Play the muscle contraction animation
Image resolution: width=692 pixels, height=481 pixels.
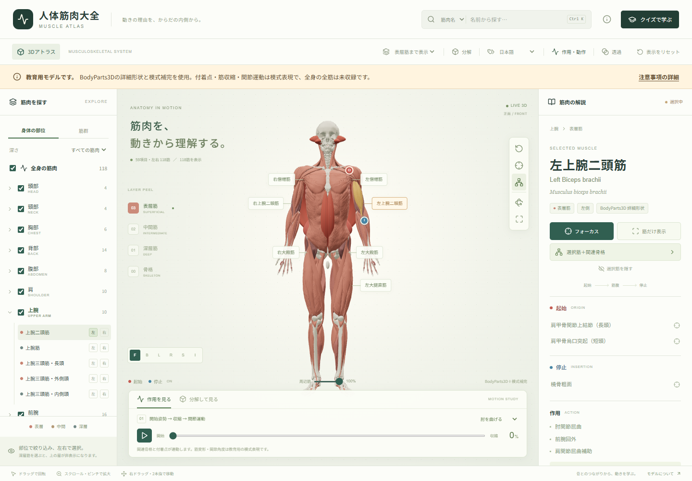point(144,436)
